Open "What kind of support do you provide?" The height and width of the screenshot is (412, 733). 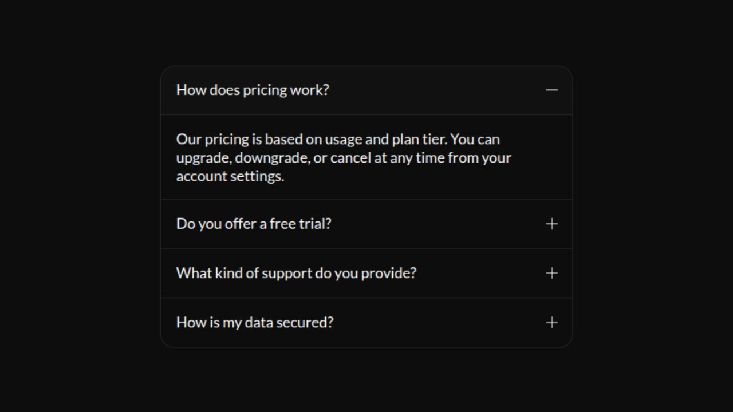296,273
